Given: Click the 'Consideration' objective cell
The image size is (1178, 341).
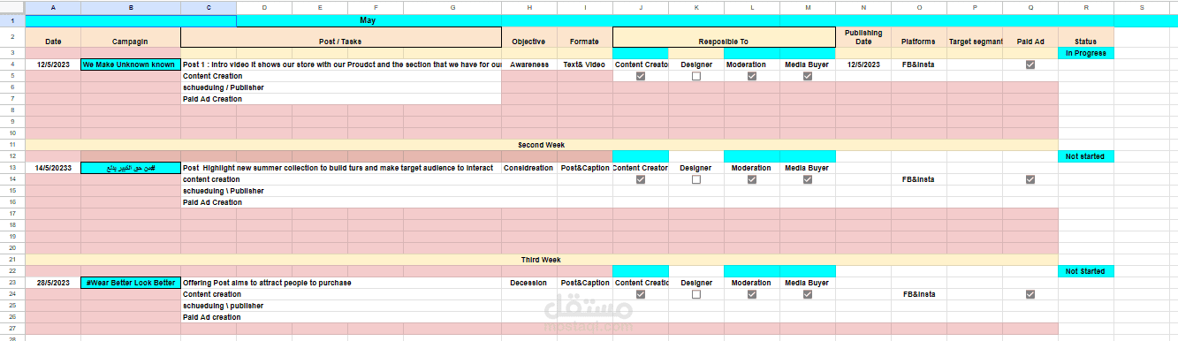Looking at the screenshot, I should (x=529, y=168).
